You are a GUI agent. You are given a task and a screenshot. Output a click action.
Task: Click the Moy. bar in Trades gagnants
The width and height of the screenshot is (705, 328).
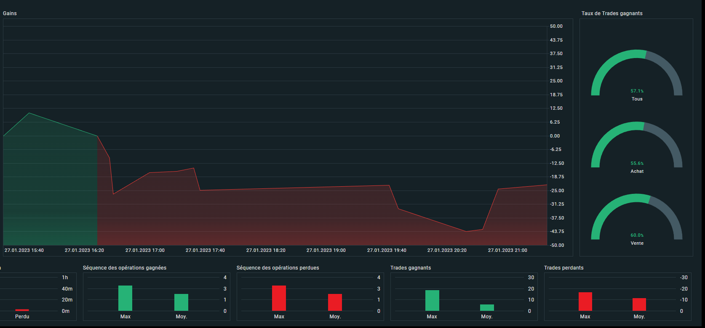coord(487,308)
